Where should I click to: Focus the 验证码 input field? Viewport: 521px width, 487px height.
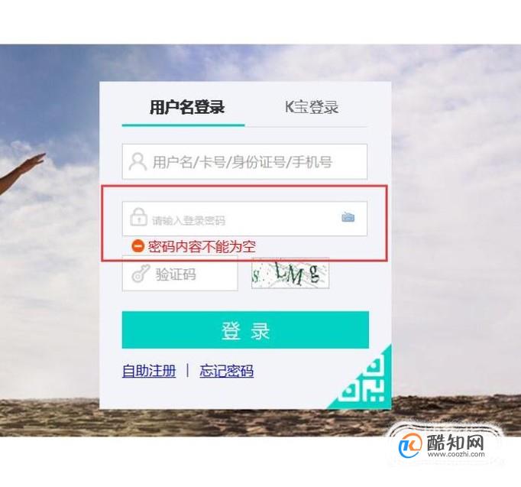point(180,274)
